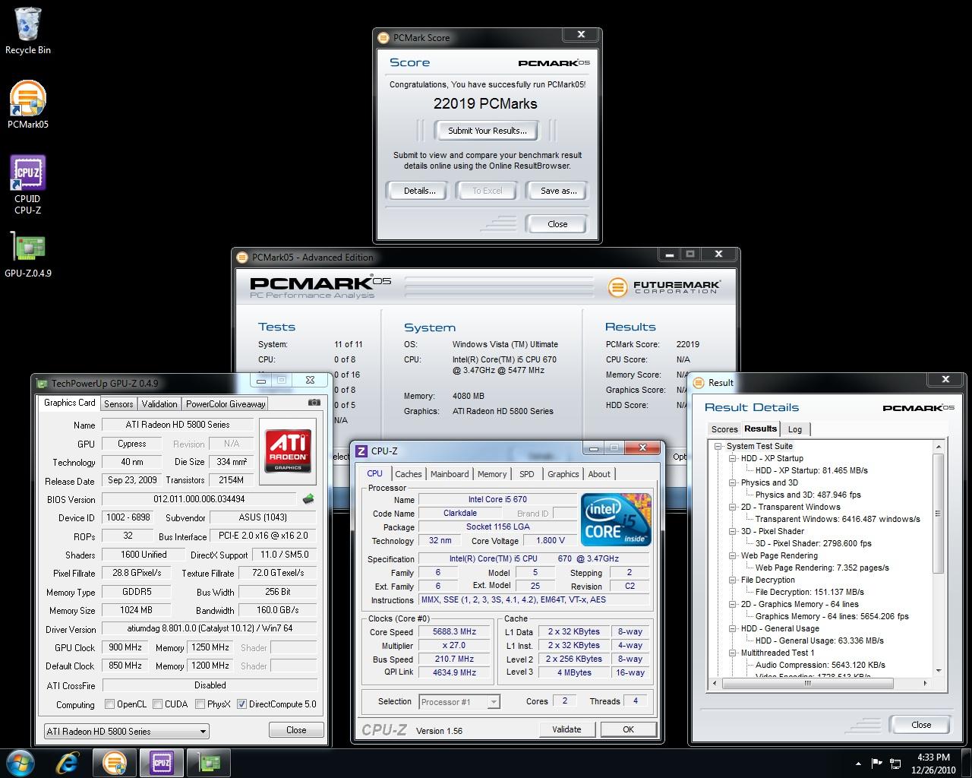Switch to PCMark05 taskbar button

[114, 762]
